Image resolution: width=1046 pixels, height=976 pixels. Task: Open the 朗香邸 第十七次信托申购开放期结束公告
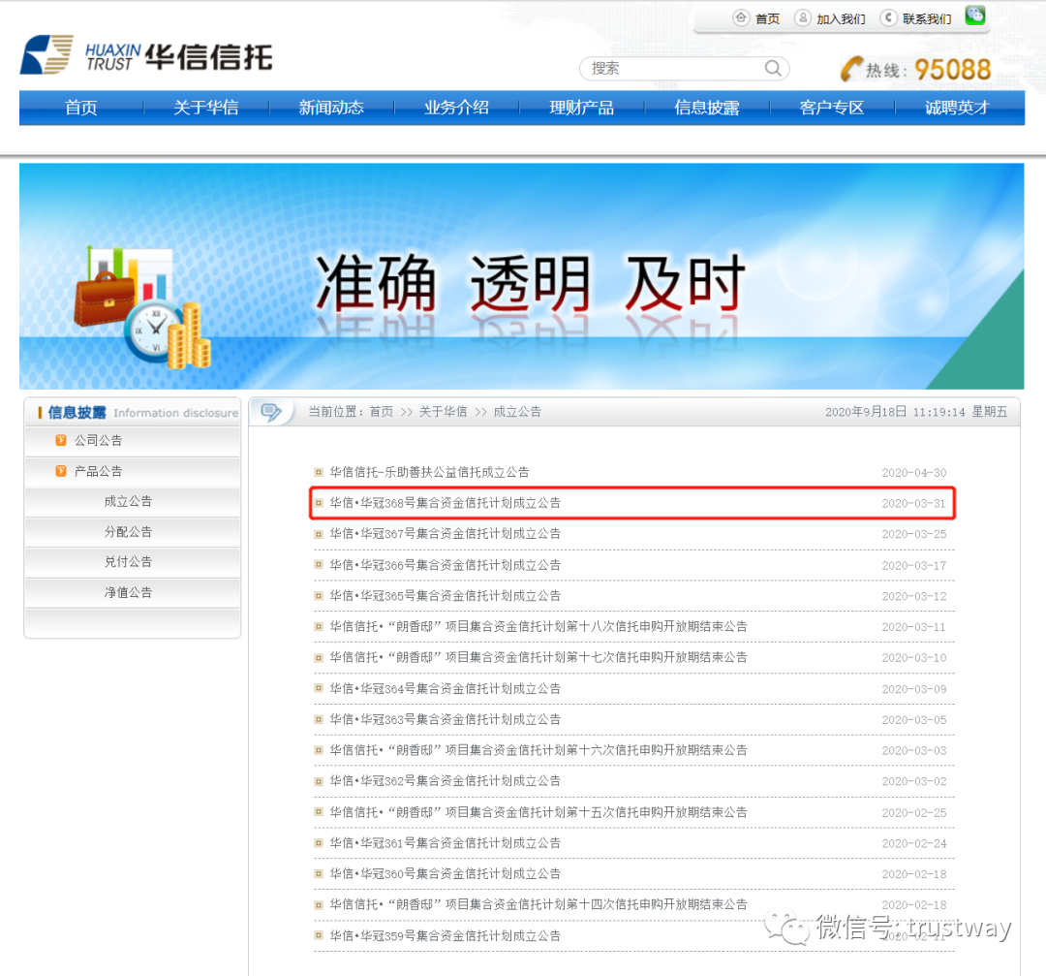tap(538, 657)
